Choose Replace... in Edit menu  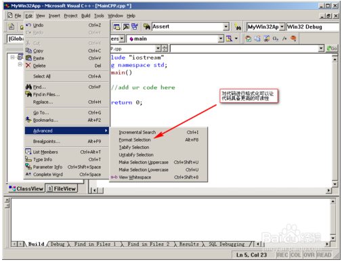click(67, 102)
